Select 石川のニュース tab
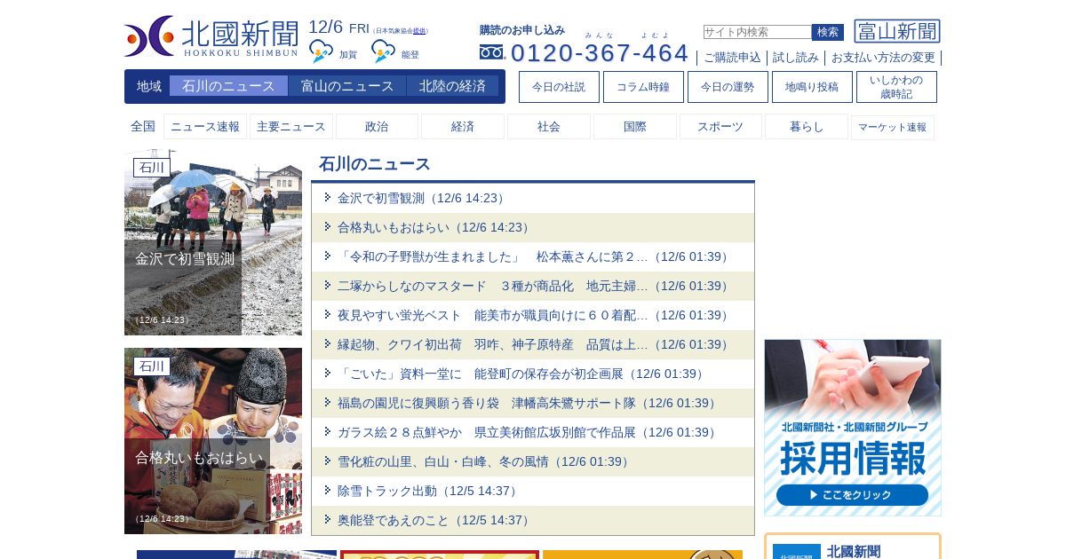Image resolution: width=1066 pixels, height=559 pixels. click(228, 86)
